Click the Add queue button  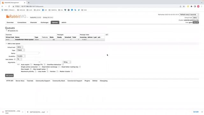click(x=9, y=75)
